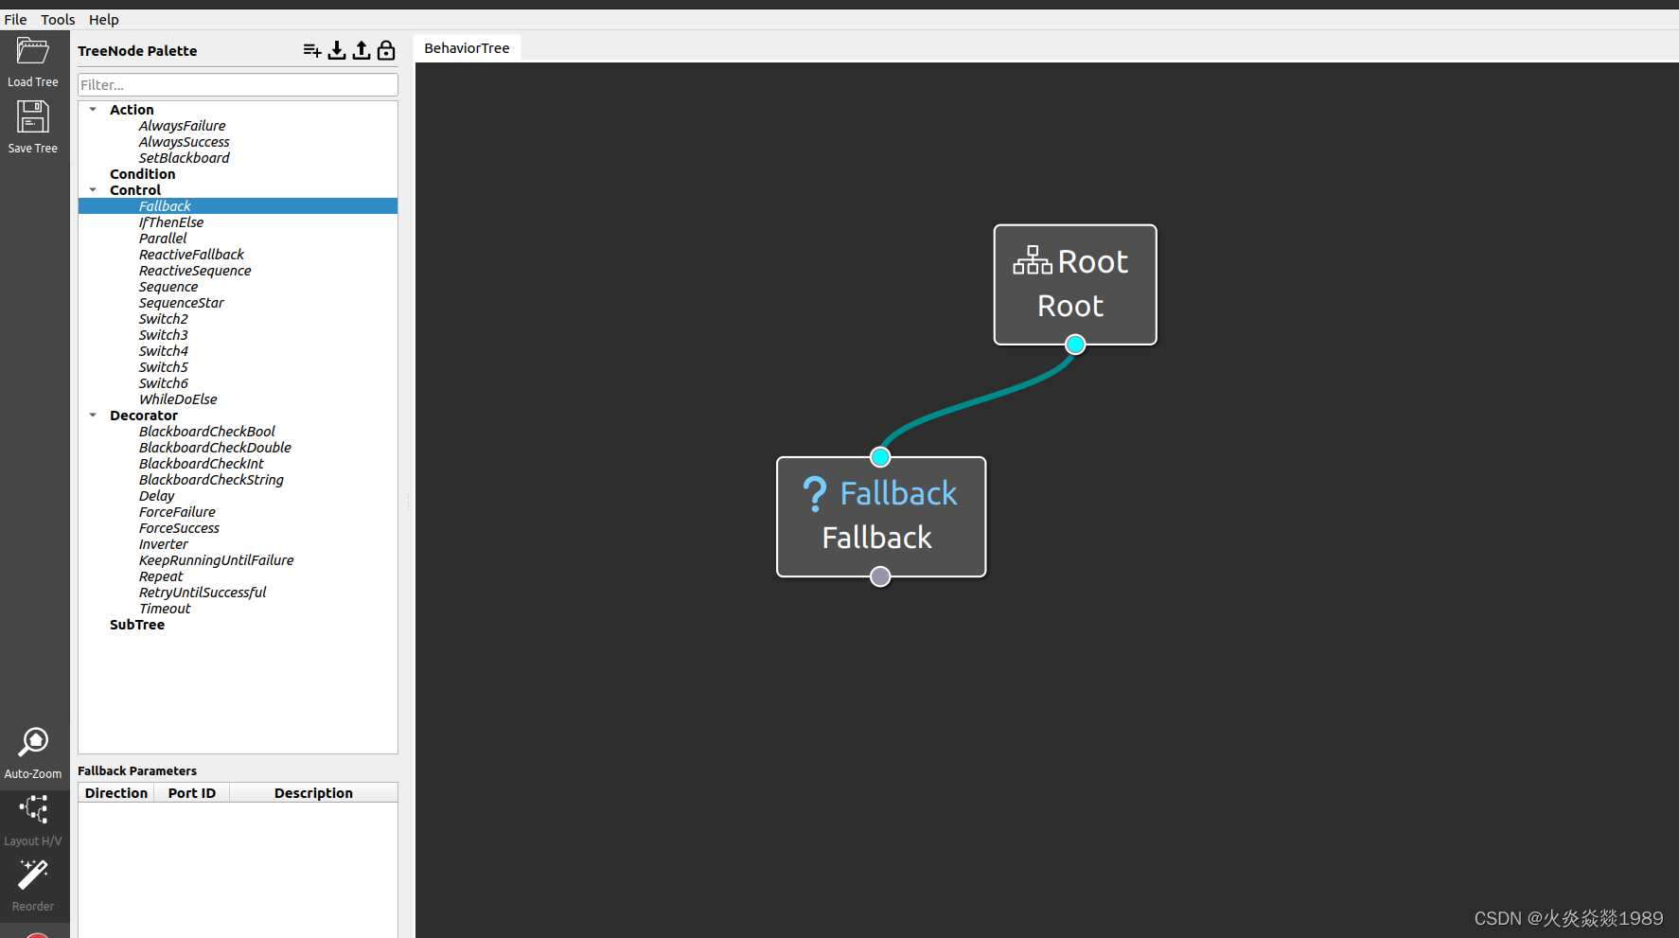Click the import palette download arrow icon

(x=337, y=50)
